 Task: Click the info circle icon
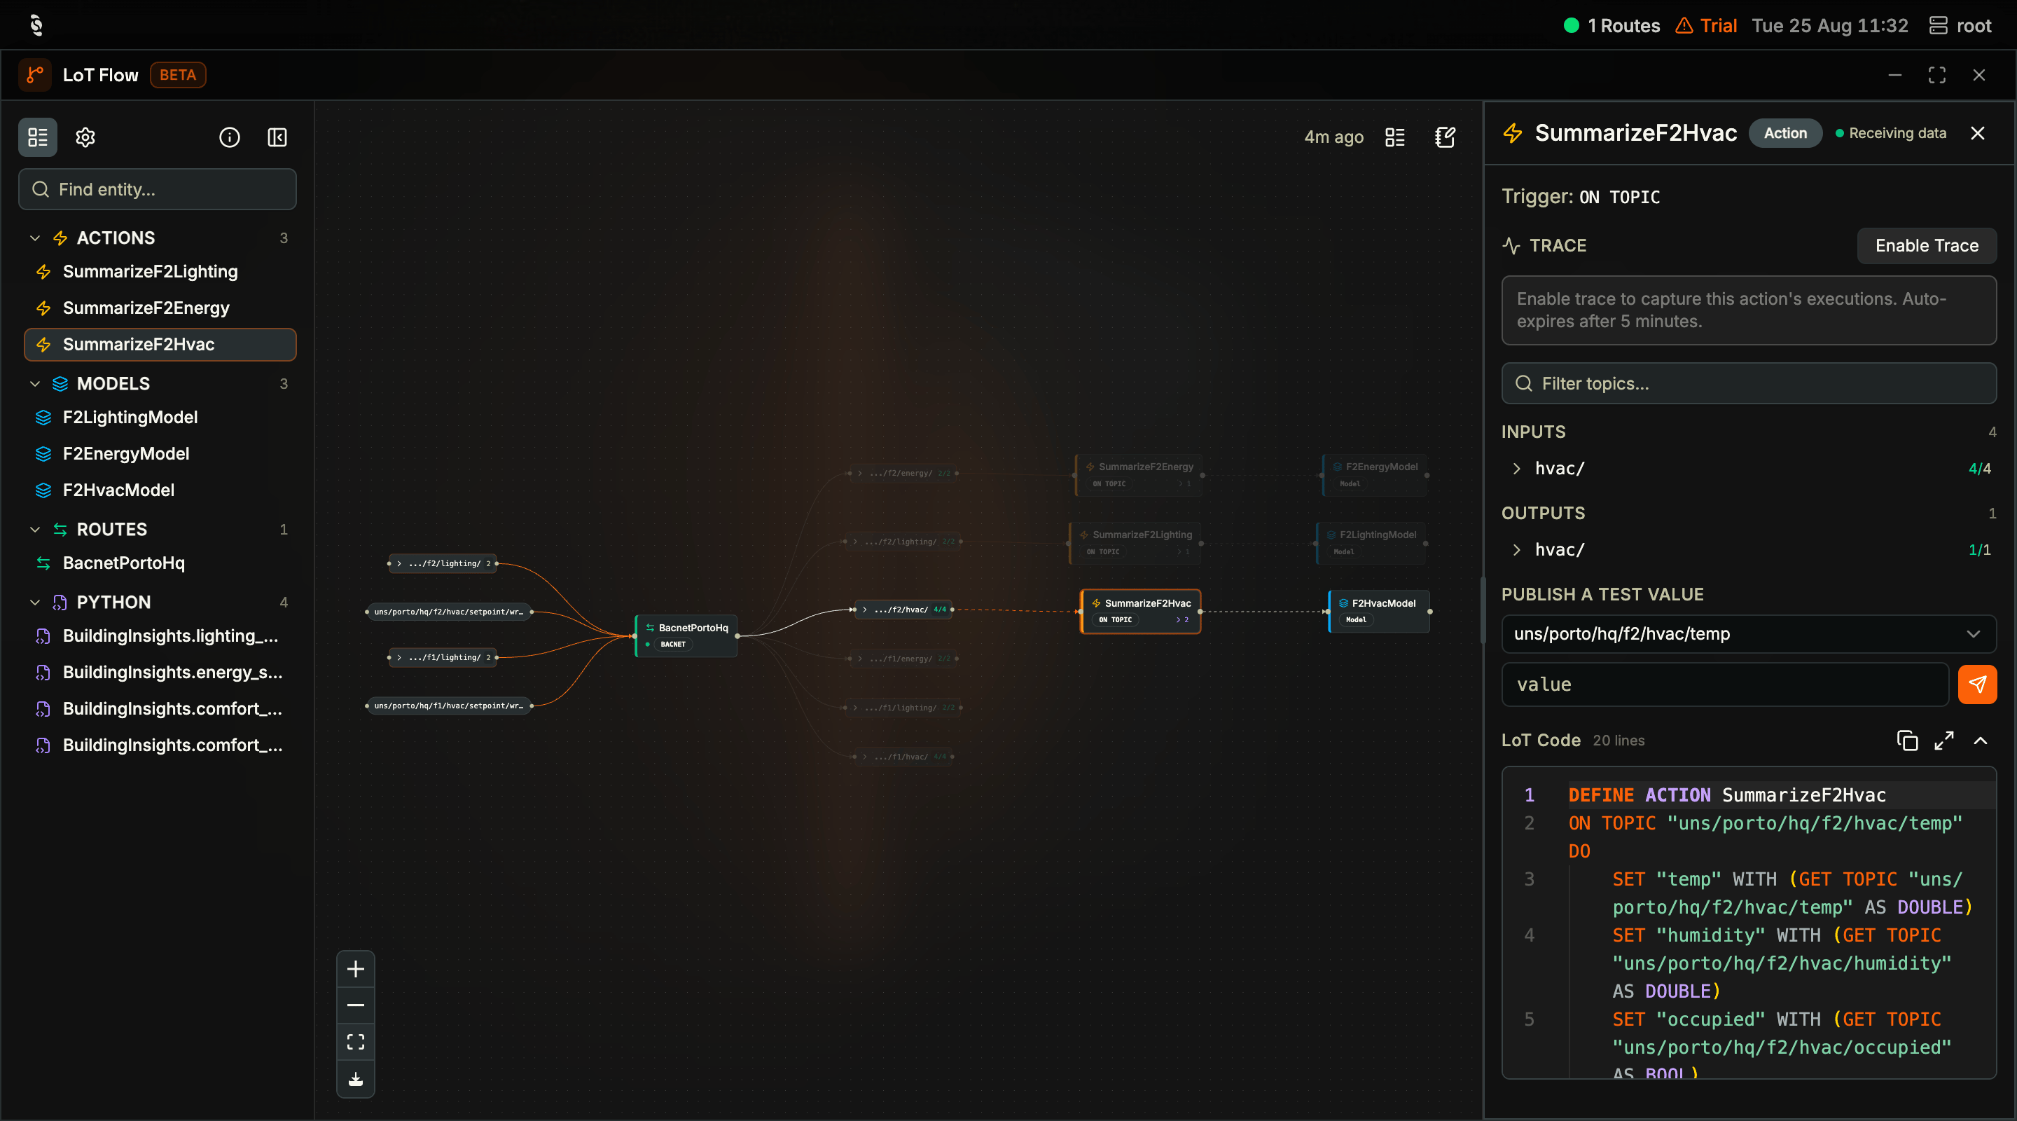pos(230,137)
